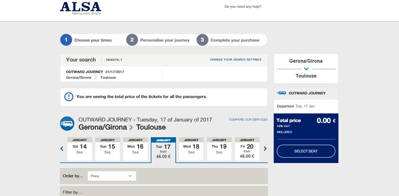This screenshot has height=196, width=399.
Task: Go to previous dates with left arrow
Action: tap(62, 149)
